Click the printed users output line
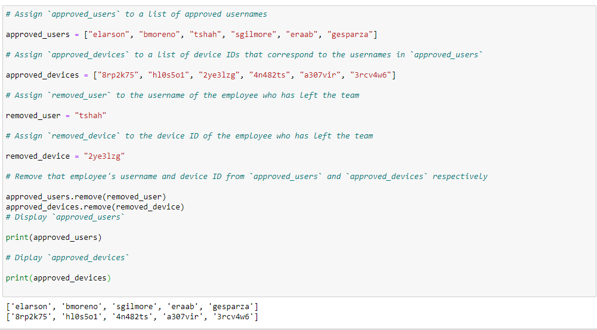Image resolution: width=597 pixels, height=330 pixels. pyautogui.click(x=132, y=306)
